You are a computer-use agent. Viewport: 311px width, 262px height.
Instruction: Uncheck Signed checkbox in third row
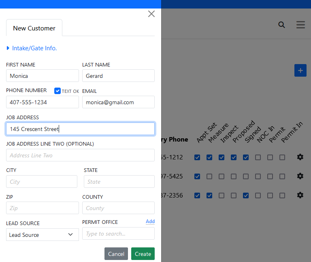[246, 195]
